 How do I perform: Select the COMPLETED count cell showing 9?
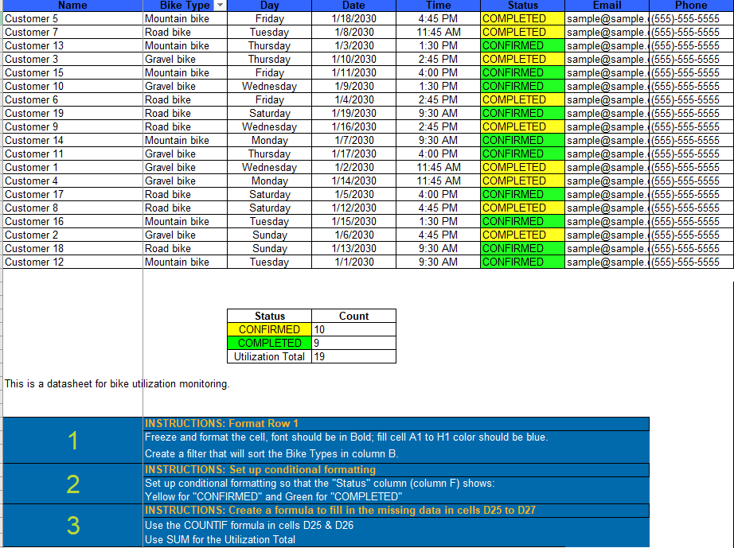pyautogui.click(x=353, y=343)
